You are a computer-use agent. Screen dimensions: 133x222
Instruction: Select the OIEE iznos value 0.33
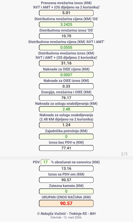(x=66, y=86)
